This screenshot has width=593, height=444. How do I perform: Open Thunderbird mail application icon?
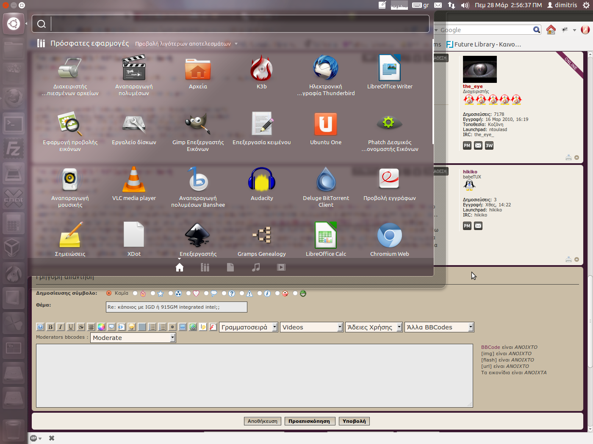(x=326, y=68)
